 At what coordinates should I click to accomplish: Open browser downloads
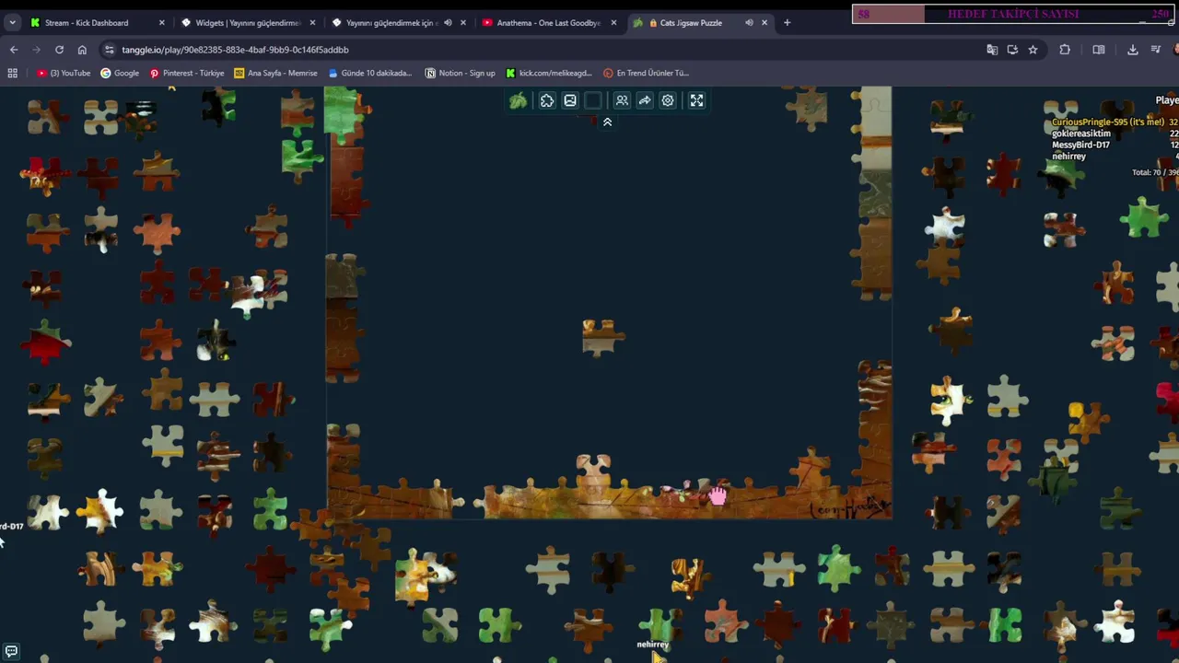click(1133, 50)
